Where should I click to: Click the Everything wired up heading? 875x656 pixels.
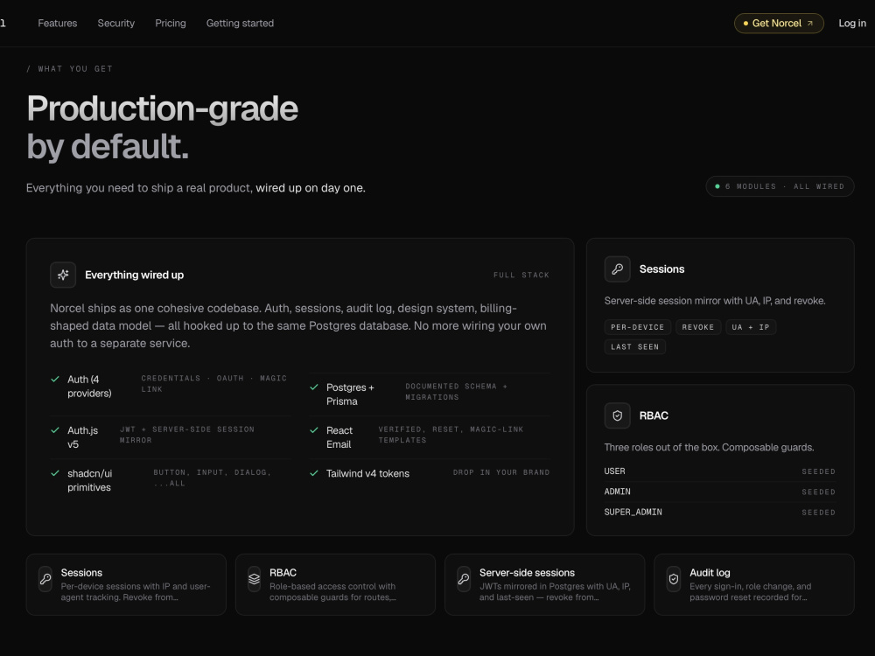(x=134, y=275)
